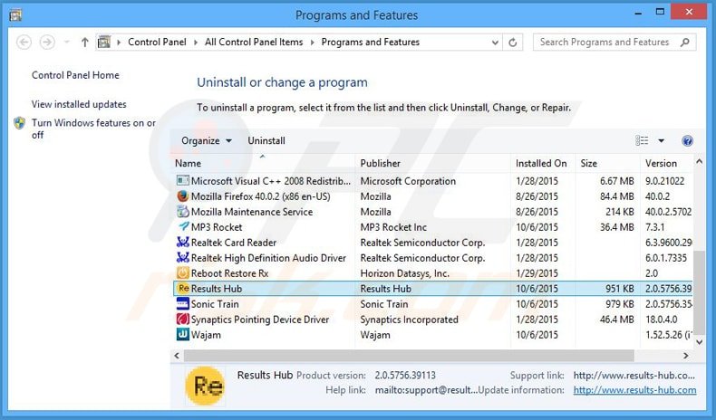Select Mozilla Firefox 40.0.2 (x86 en-US) row
This screenshot has width=716, height=420.
(x=433, y=196)
